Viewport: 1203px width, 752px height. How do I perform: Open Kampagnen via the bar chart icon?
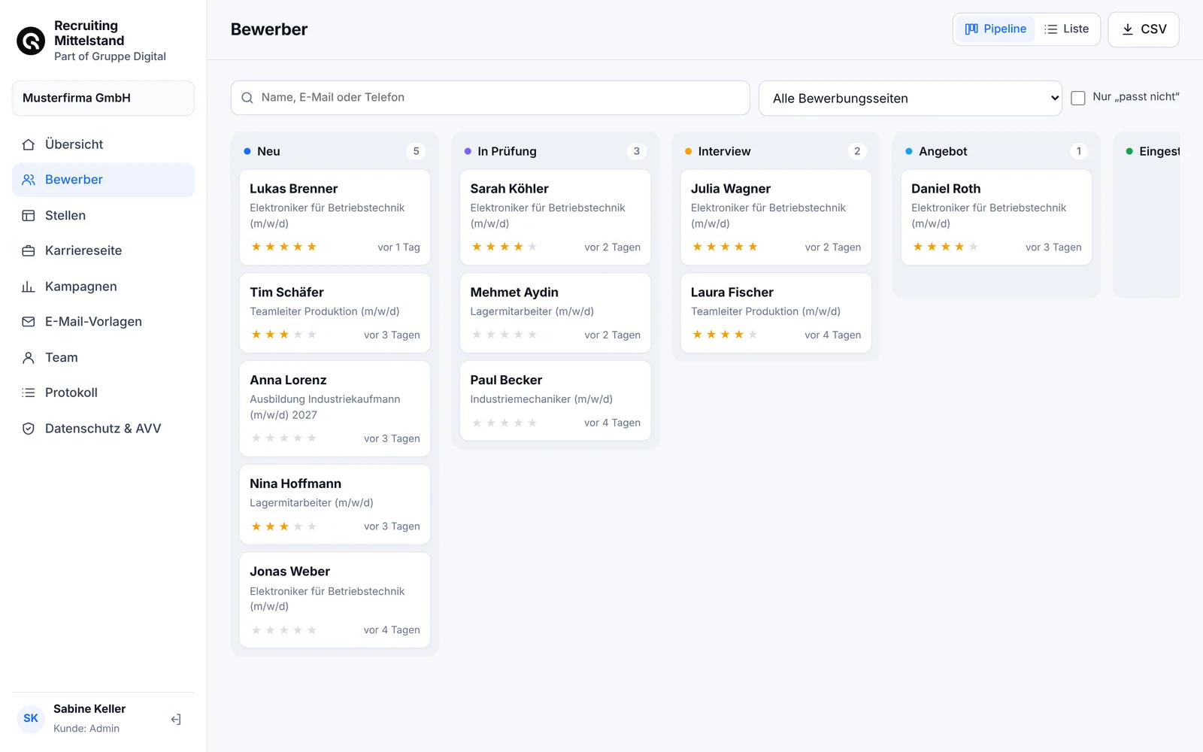(x=29, y=287)
